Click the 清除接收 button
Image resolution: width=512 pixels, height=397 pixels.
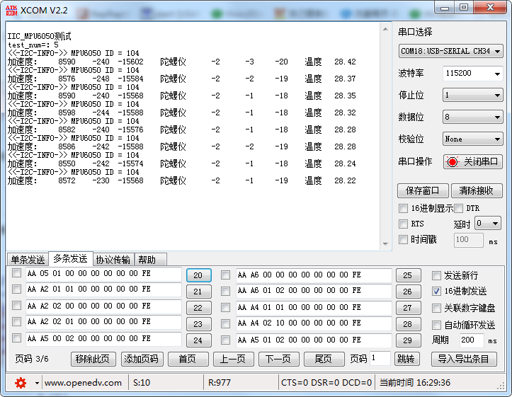tap(477, 191)
